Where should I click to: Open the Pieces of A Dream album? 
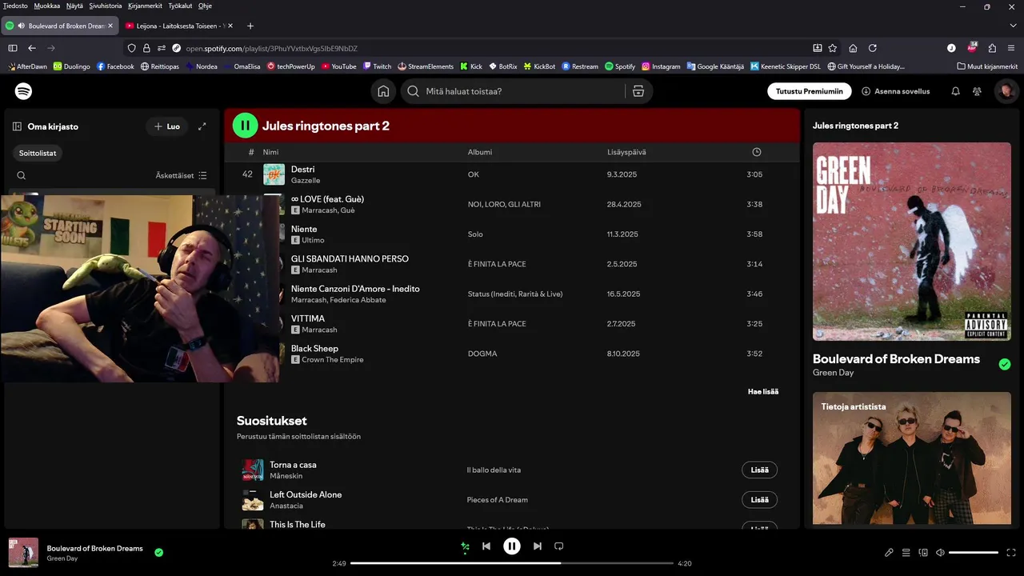[x=498, y=500]
